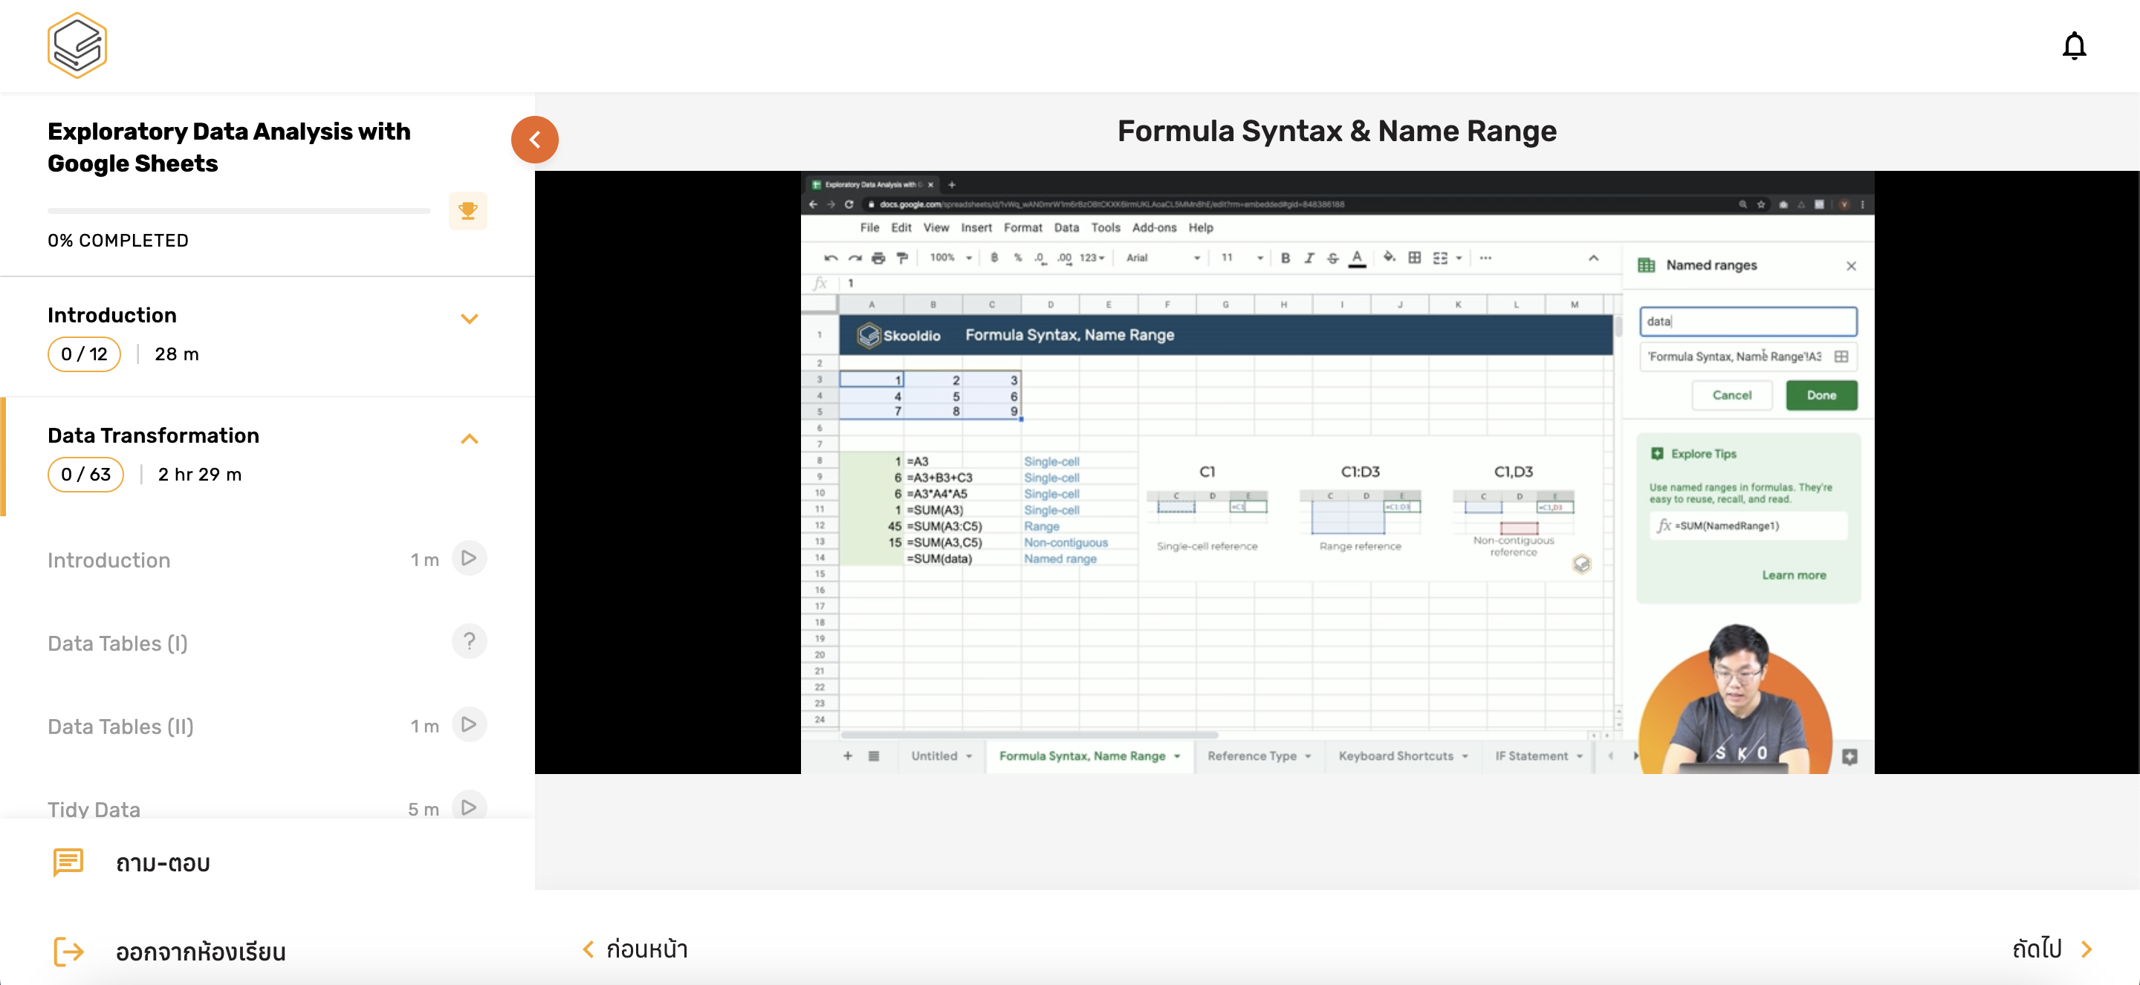Collapse the sidebar with the orange arrow button
This screenshot has height=985, width=2140.
click(534, 140)
